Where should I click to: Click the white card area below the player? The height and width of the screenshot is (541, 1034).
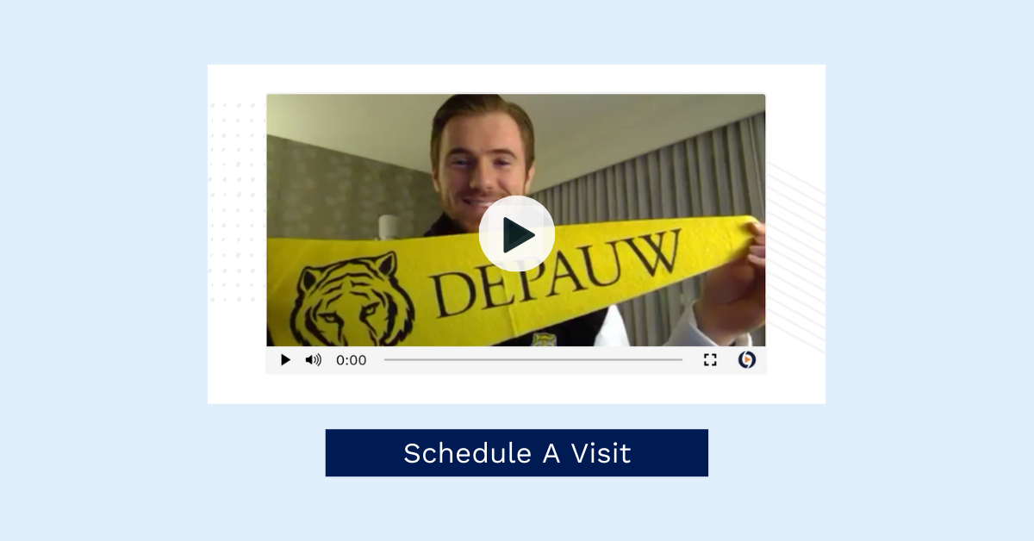coord(516,389)
